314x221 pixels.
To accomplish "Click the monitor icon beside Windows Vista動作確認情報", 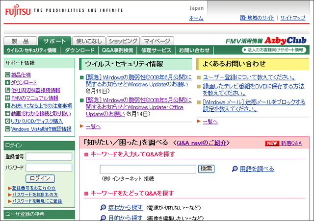I will click(x=7, y=129).
